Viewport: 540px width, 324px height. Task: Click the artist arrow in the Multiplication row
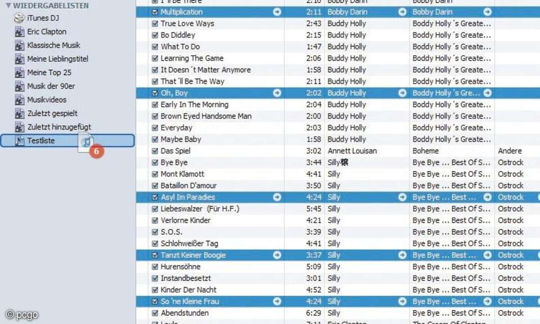(402, 12)
